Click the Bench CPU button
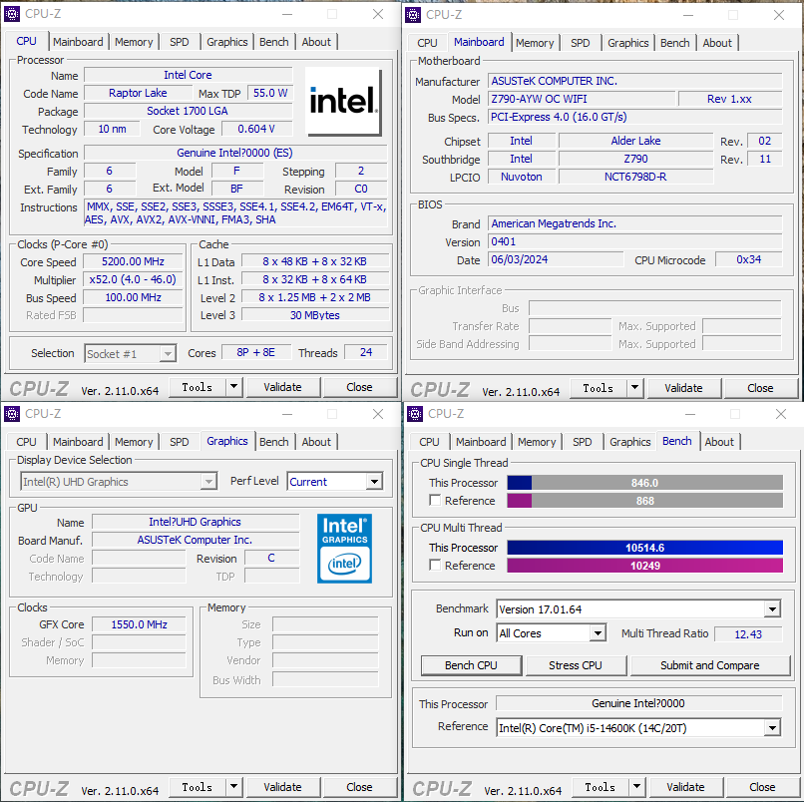Image resolution: width=804 pixels, height=802 pixels. [471, 665]
